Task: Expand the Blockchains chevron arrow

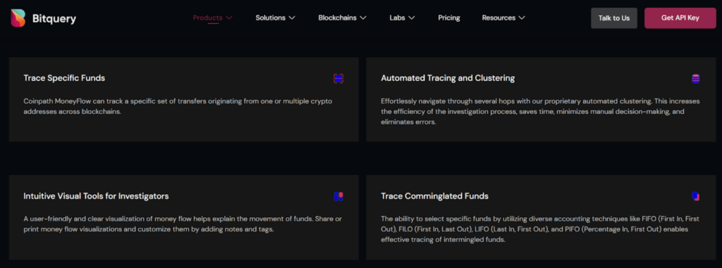Action: coord(363,18)
